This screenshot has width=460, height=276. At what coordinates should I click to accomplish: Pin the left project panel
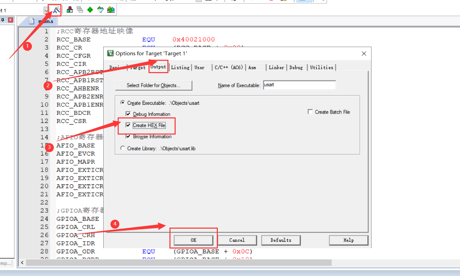[x=3, y=20]
